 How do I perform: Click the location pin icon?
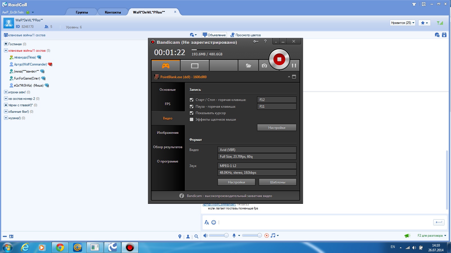180,237
